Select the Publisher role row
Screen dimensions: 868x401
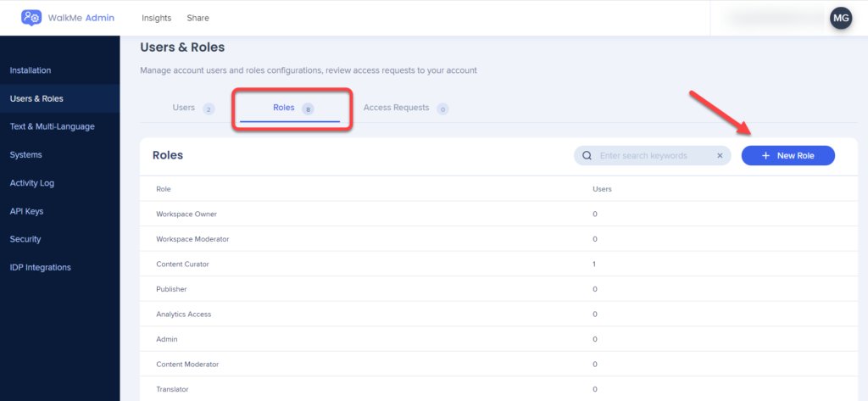click(x=498, y=289)
